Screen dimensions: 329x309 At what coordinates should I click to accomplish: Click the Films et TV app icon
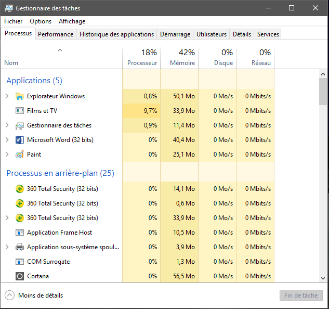pos(20,111)
